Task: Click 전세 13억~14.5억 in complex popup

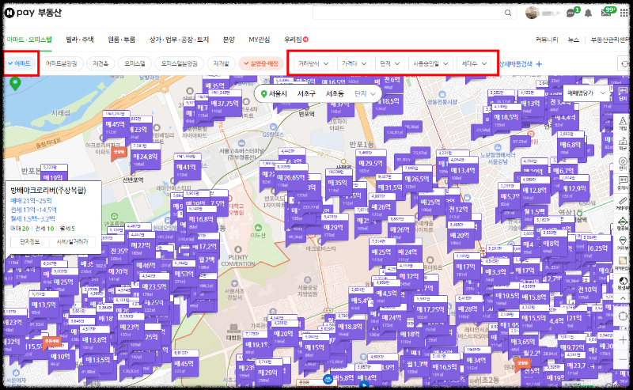Action: pos(33,210)
